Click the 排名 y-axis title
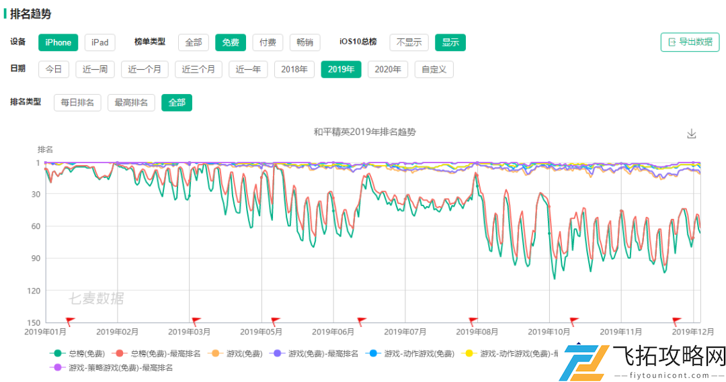The image size is (726, 382). tap(45, 150)
